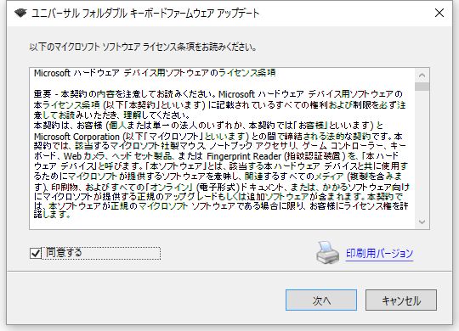Click the 次へ button
Image resolution: width=459 pixels, height=331 pixels.
pos(321,300)
